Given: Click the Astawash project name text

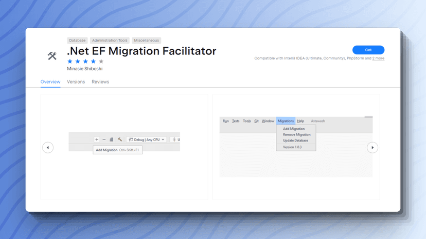Looking at the screenshot, I should pos(318,121).
